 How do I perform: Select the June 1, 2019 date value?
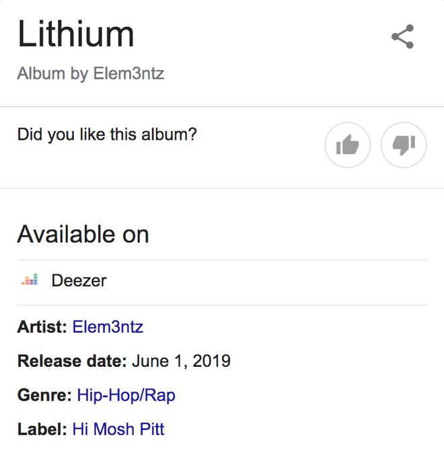[x=181, y=362]
